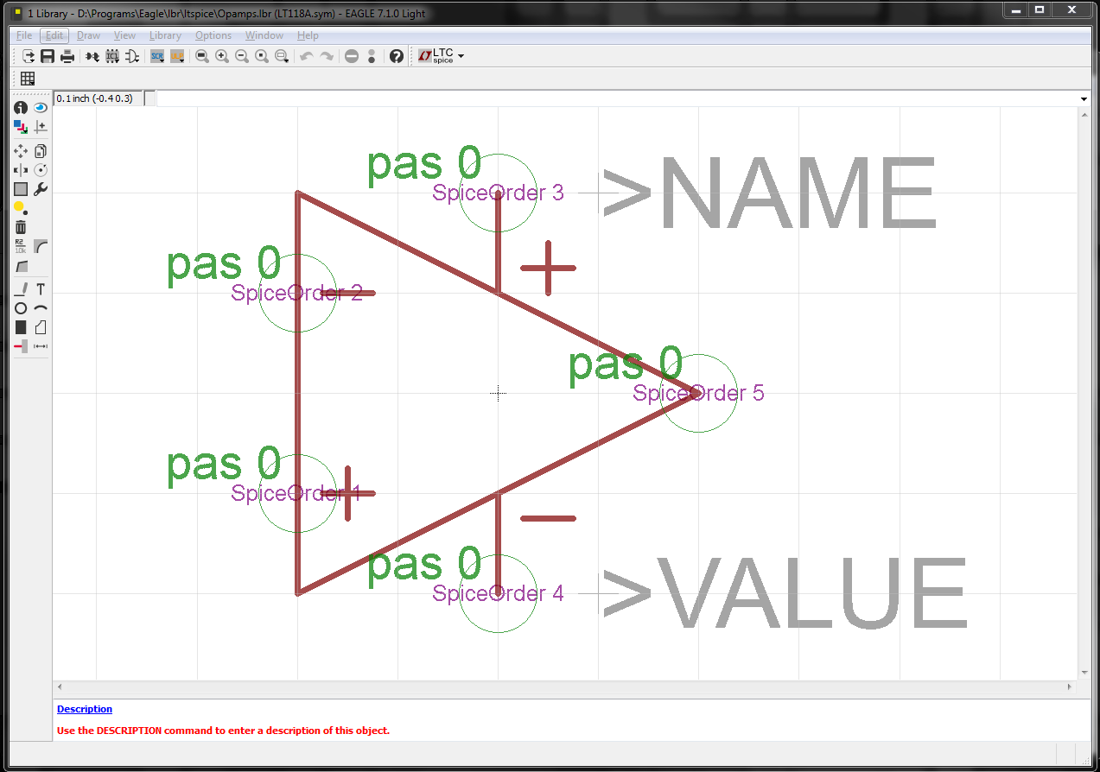1100x772 pixels.
Task: Open the Options menu
Action: pos(213,35)
